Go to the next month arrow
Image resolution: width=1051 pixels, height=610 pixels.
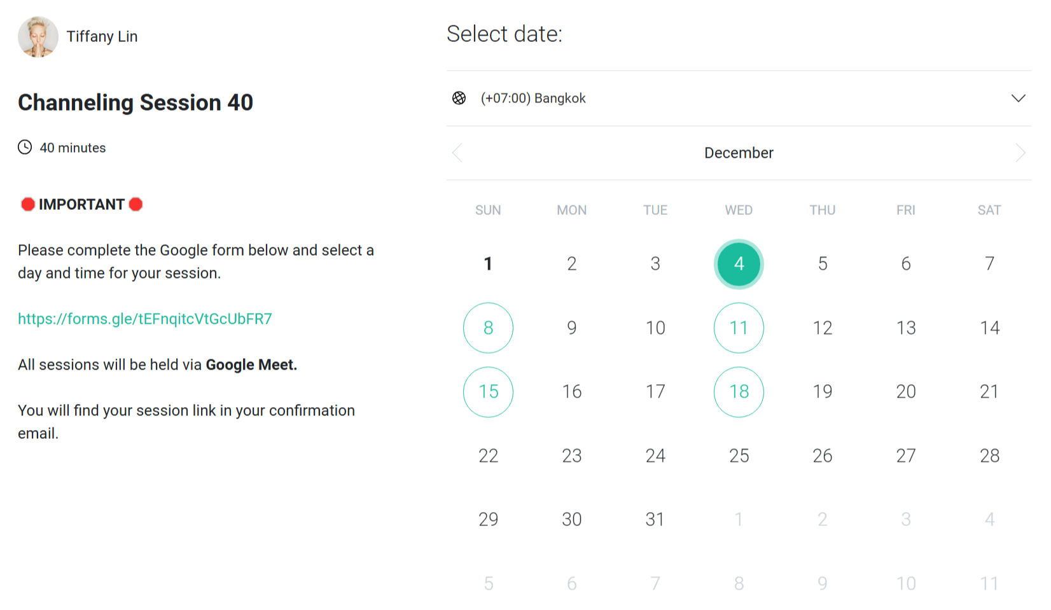pyautogui.click(x=1020, y=153)
